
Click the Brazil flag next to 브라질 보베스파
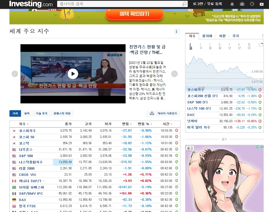(x=14, y=187)
